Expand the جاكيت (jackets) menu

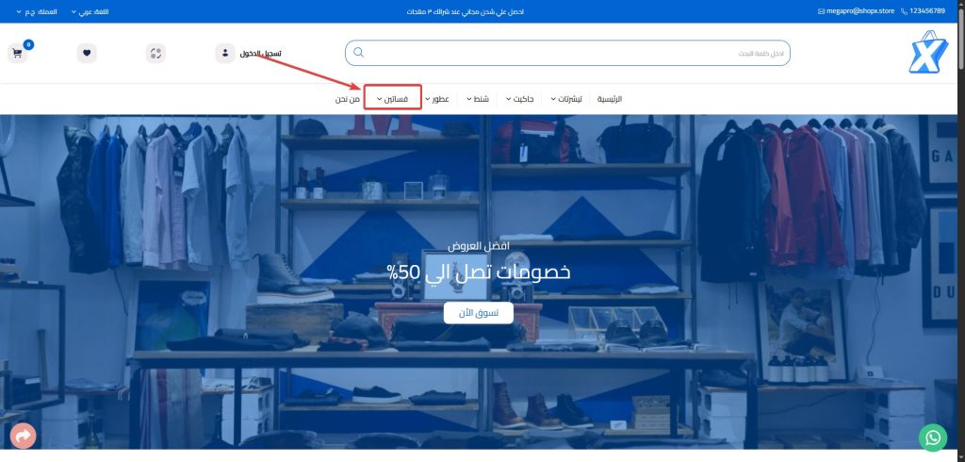[x=524, y=99]
